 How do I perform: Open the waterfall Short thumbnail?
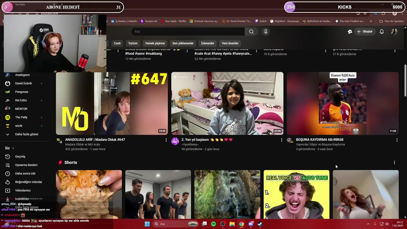point(227,194)
